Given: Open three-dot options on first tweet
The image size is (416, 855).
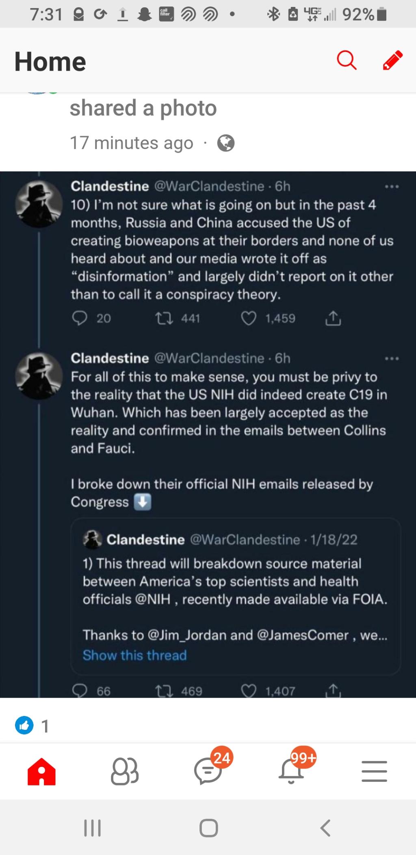Looking at the screenshot, I should (392, 187).
